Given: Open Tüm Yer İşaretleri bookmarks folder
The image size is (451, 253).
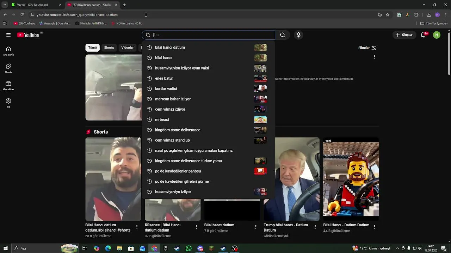Looking at the screenshot, I should click(434, 24).
